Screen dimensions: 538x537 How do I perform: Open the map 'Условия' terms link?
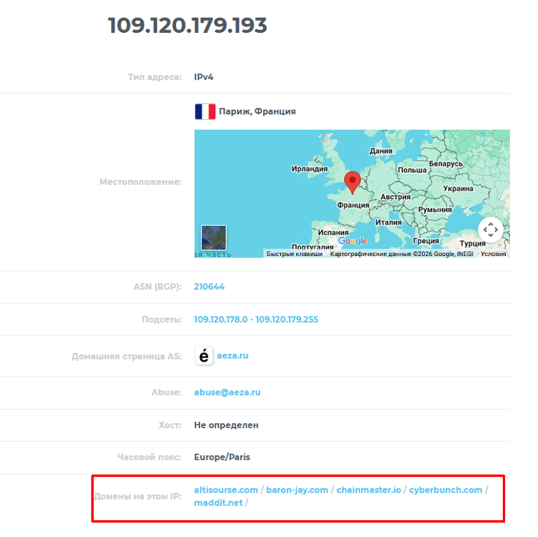(493, 254)
